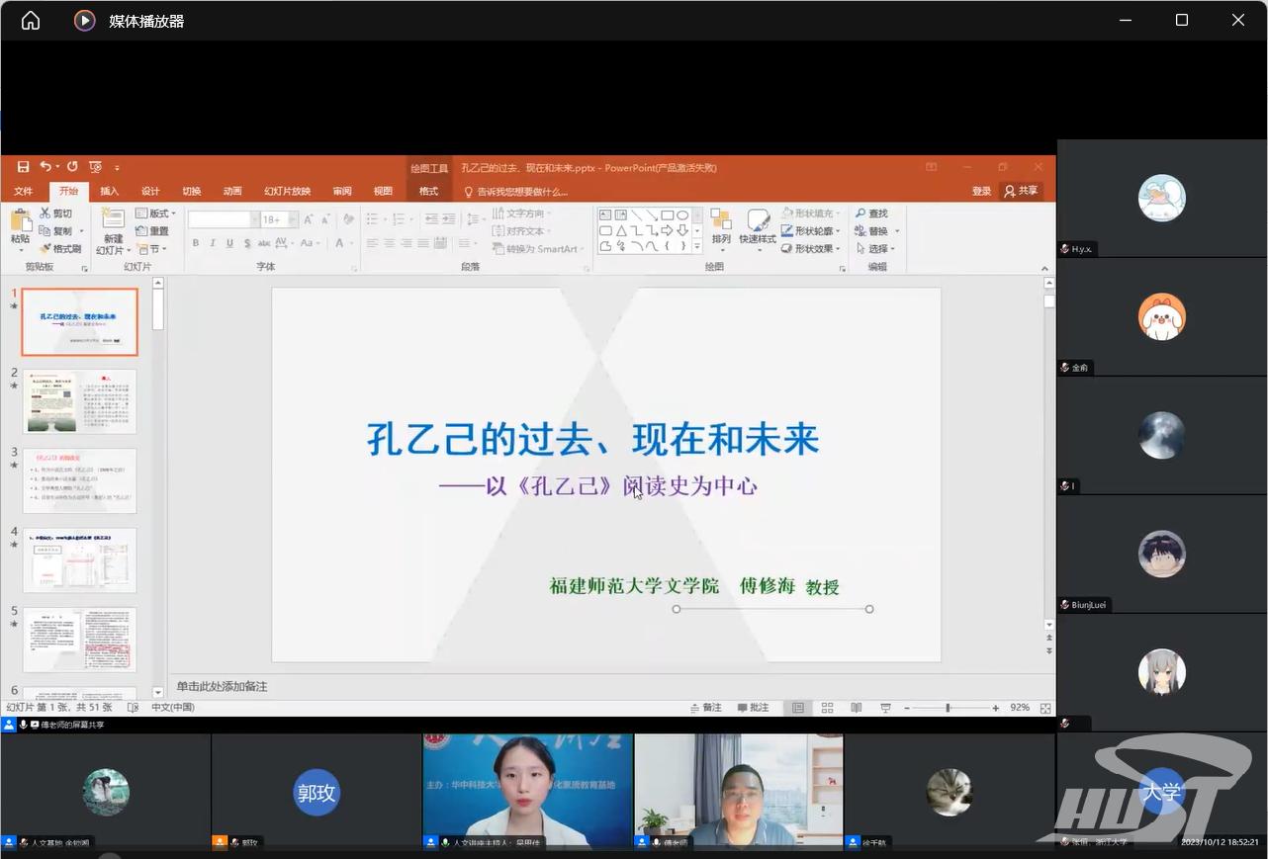The width and height of the screenshot is (1268, 859).
Task: Toggle the Notes pane in status bar
Action: pyautogui.click(x=705, y=708)
